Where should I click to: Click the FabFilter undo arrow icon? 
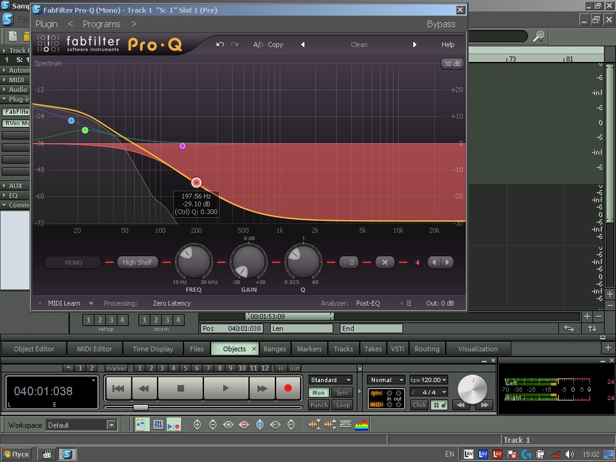[220, 45]
